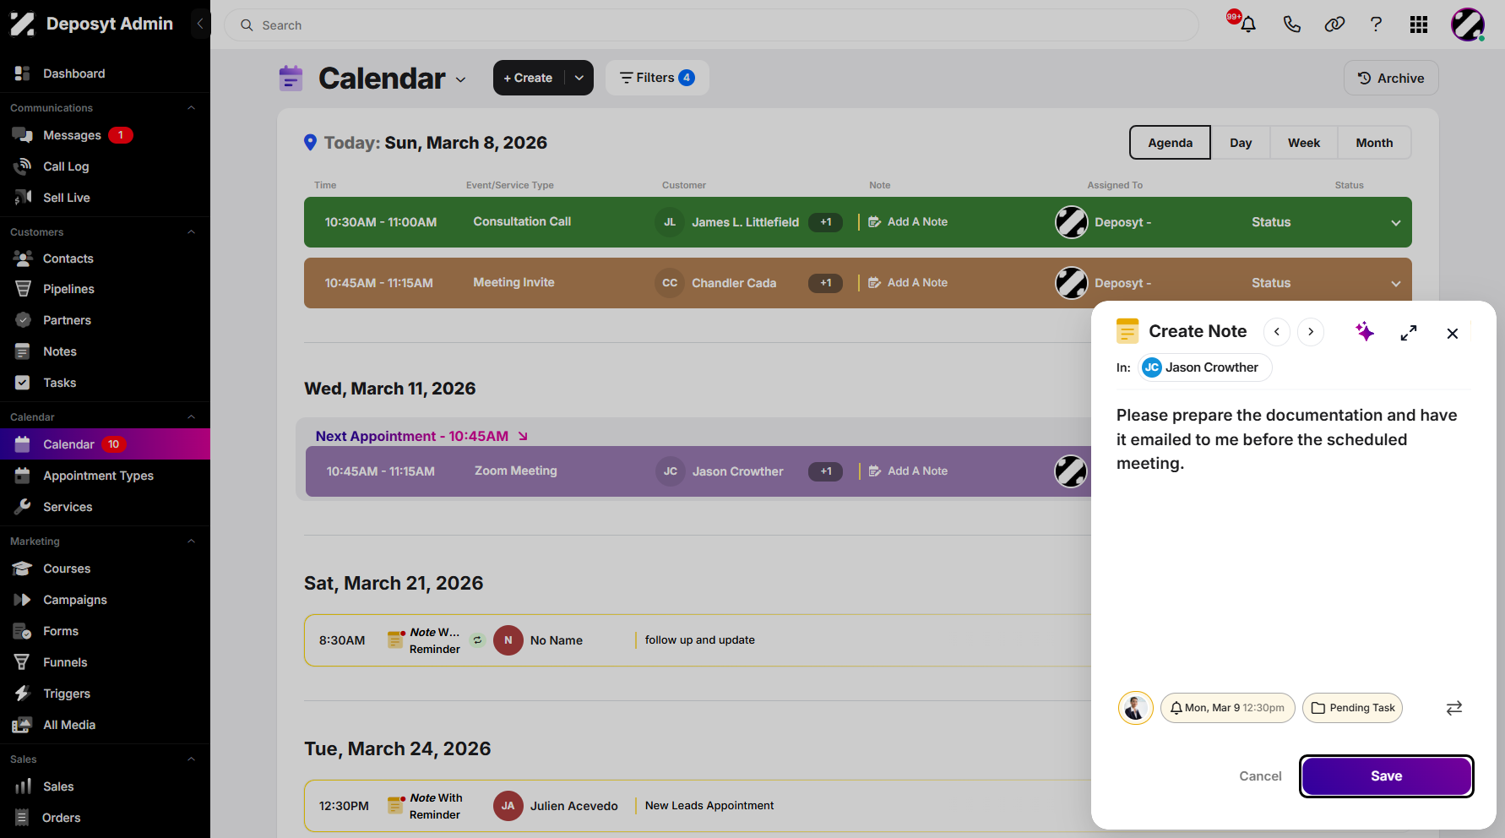Expand the Meeting Invite status chevron
1505x838 pixels.
(x=1396, y=284)
